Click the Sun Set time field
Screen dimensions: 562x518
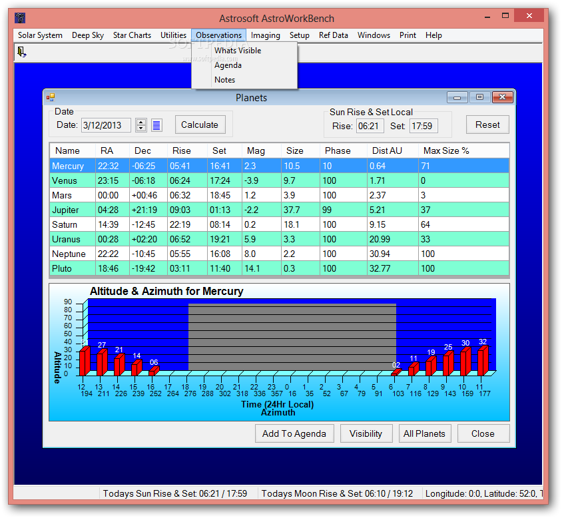pyautogui.click(x=423, y=127)
